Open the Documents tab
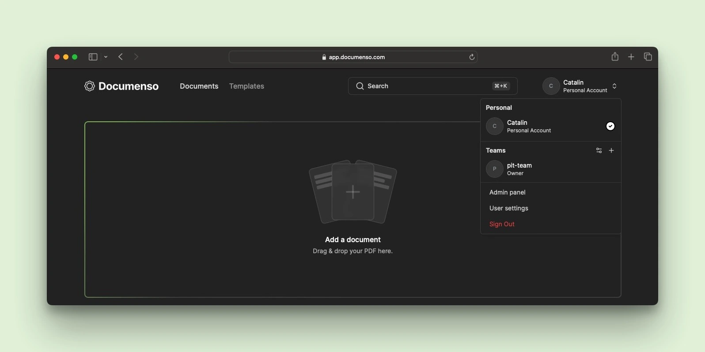The height and width of the screenshot is (352, 705). (199, 86)
